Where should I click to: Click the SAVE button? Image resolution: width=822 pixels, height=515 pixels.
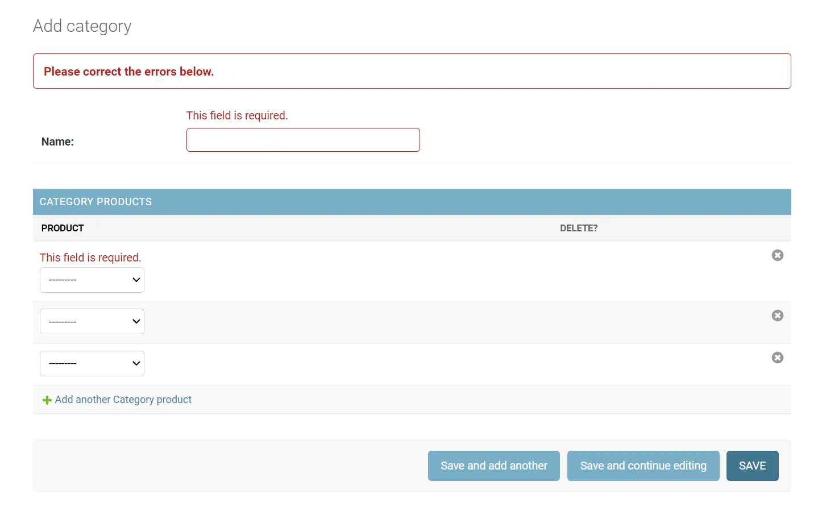point(752,466)
